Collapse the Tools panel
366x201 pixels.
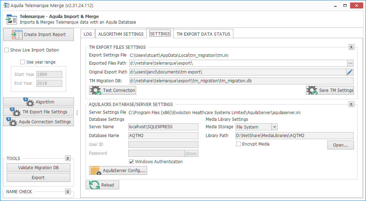click(68, 159)
